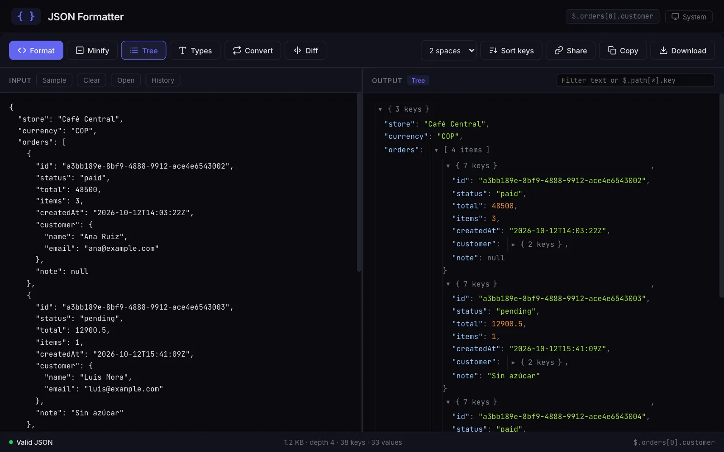Viewport: 724px width, 452px height.
Task: Collapse the third order 7 keys object
Action: pyautogui.click(x=448, y=402)
